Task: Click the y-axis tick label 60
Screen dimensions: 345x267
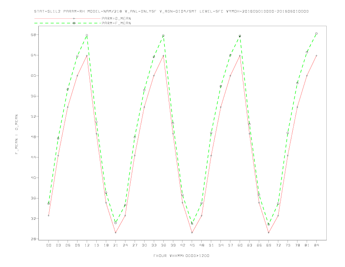Action: click(x=33, y=75)
